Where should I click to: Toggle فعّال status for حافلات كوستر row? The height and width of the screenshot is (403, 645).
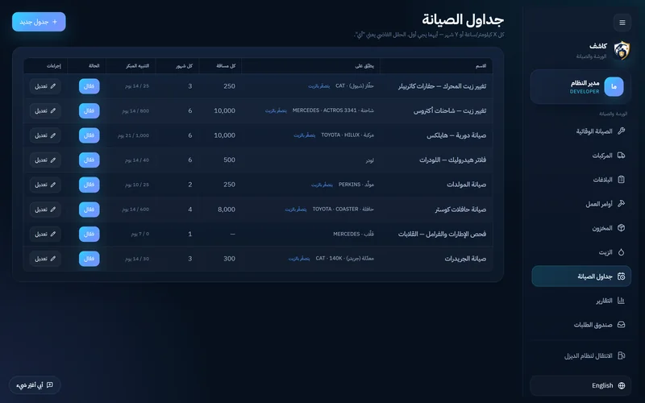coord(89,210)
